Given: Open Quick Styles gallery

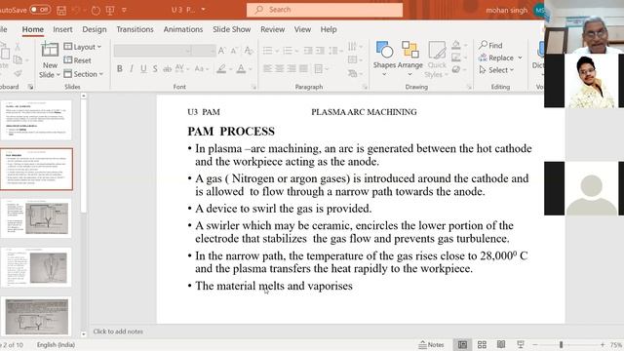Looking at the screenshot, I should [x=437, y=58].
